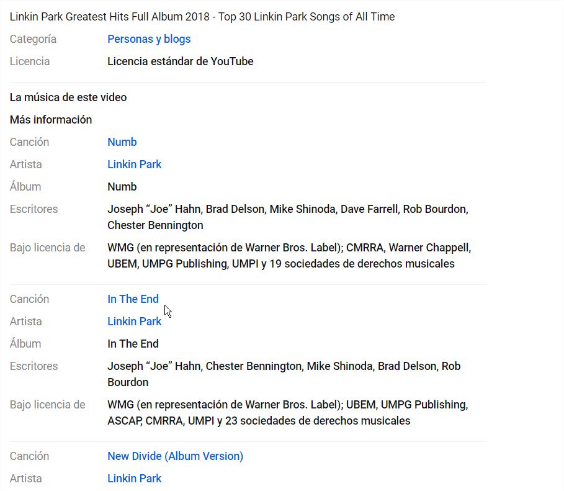Click the Álbum label in In The End section
This screenshot has height=491, width=564.
(x=25, y=343)
